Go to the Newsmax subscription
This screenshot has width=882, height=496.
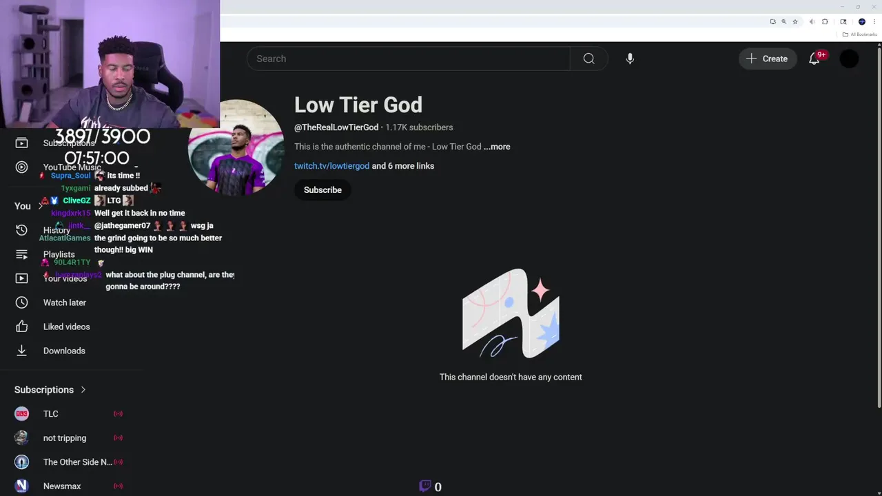point(62,486)
